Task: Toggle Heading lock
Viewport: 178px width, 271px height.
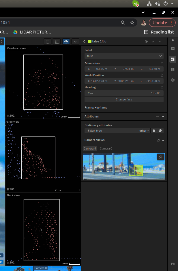Action: click(162, 87)
